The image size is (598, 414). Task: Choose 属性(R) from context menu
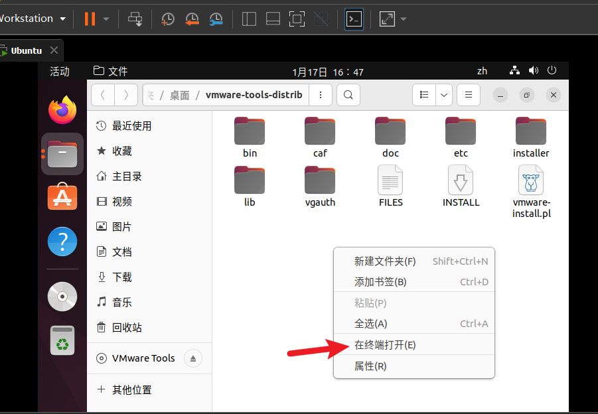[x=414, y=366]
